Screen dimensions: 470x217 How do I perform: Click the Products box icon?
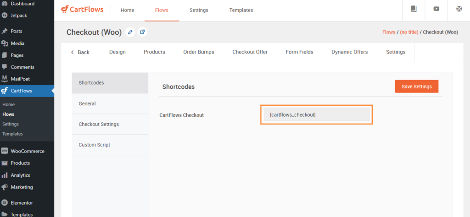coord(5,163)
